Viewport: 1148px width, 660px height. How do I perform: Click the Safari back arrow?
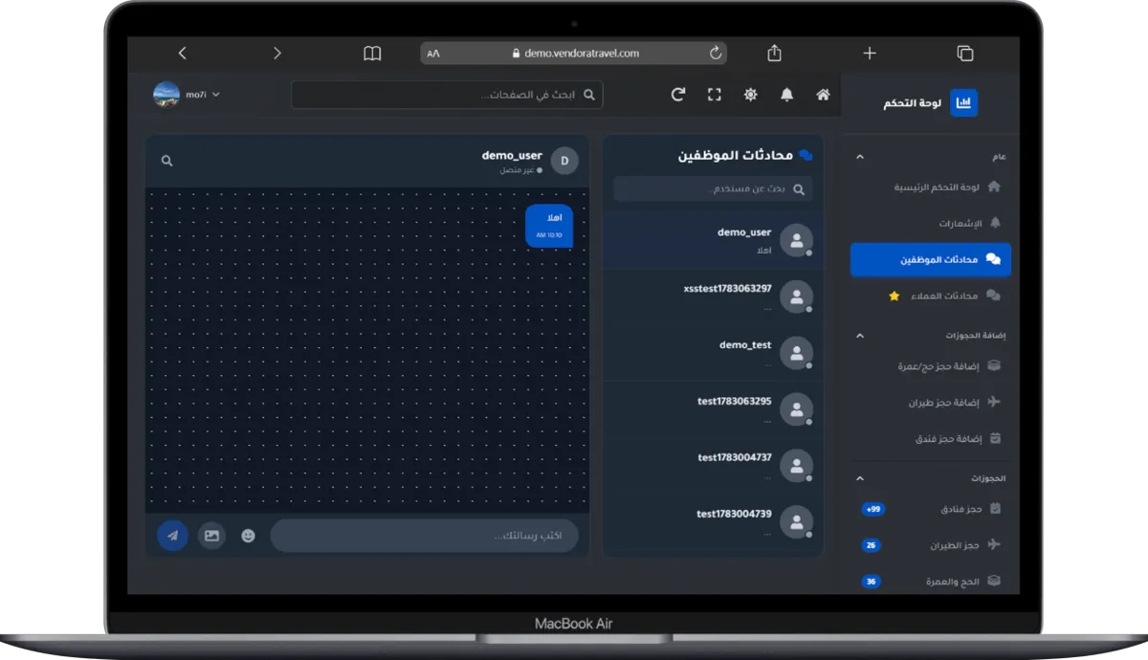[x=183, y=54]
